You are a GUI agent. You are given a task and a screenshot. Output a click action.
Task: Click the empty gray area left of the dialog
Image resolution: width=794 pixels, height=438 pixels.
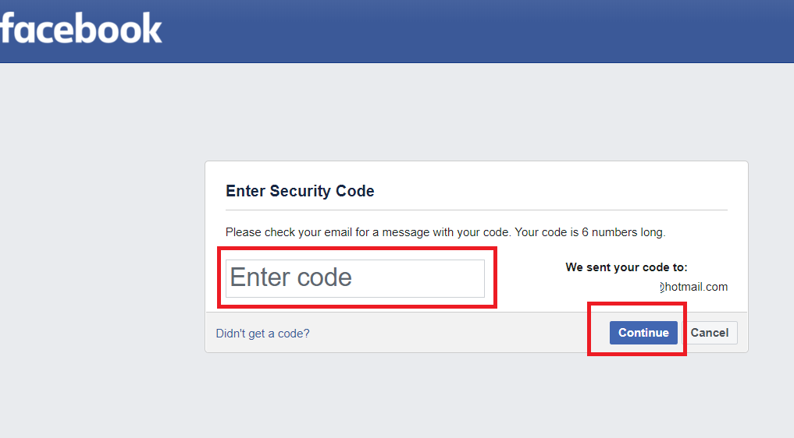tap(101, 257)
